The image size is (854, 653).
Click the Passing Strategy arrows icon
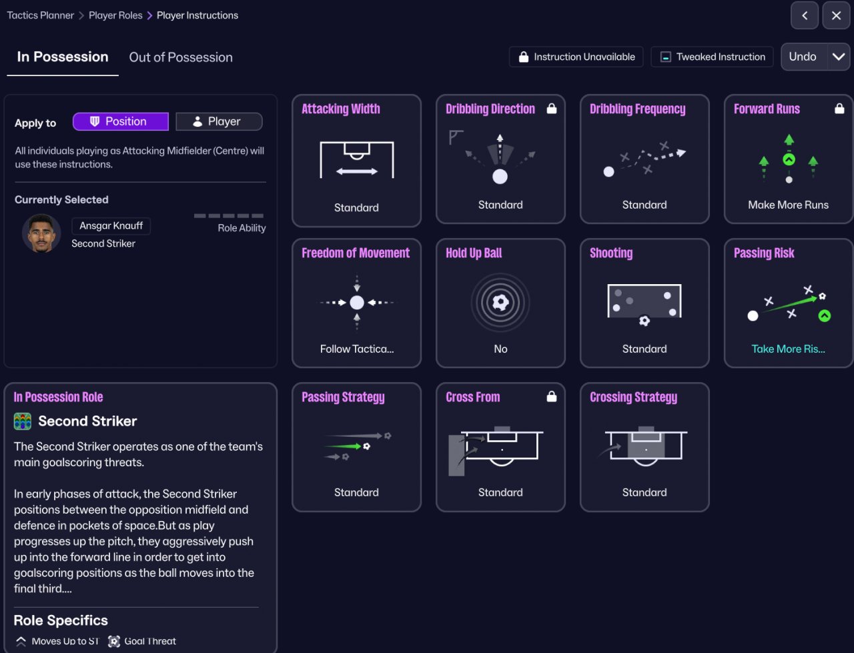coord(357,446)
